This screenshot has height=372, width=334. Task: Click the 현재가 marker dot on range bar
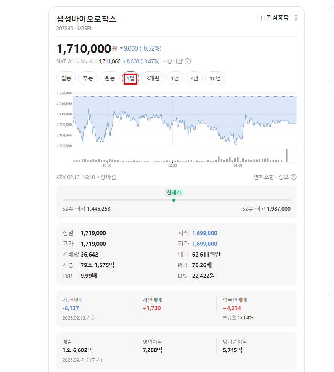(174, 200)
